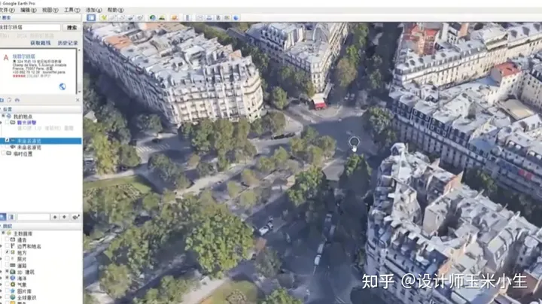This screenshot has width=542, height=304.
Task: Show sunlight across the landscape icon
Action: pos(161,17)
